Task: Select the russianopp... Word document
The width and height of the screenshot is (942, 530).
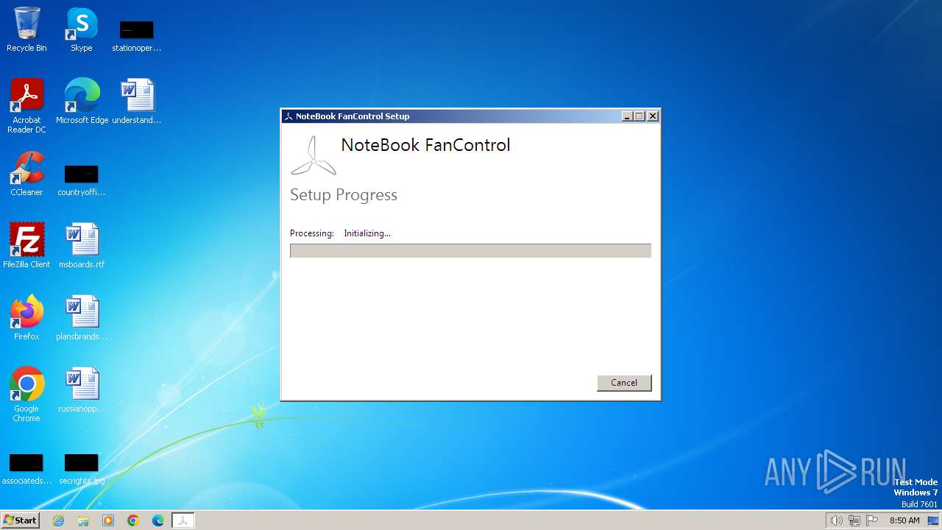Action: point(82,390)
